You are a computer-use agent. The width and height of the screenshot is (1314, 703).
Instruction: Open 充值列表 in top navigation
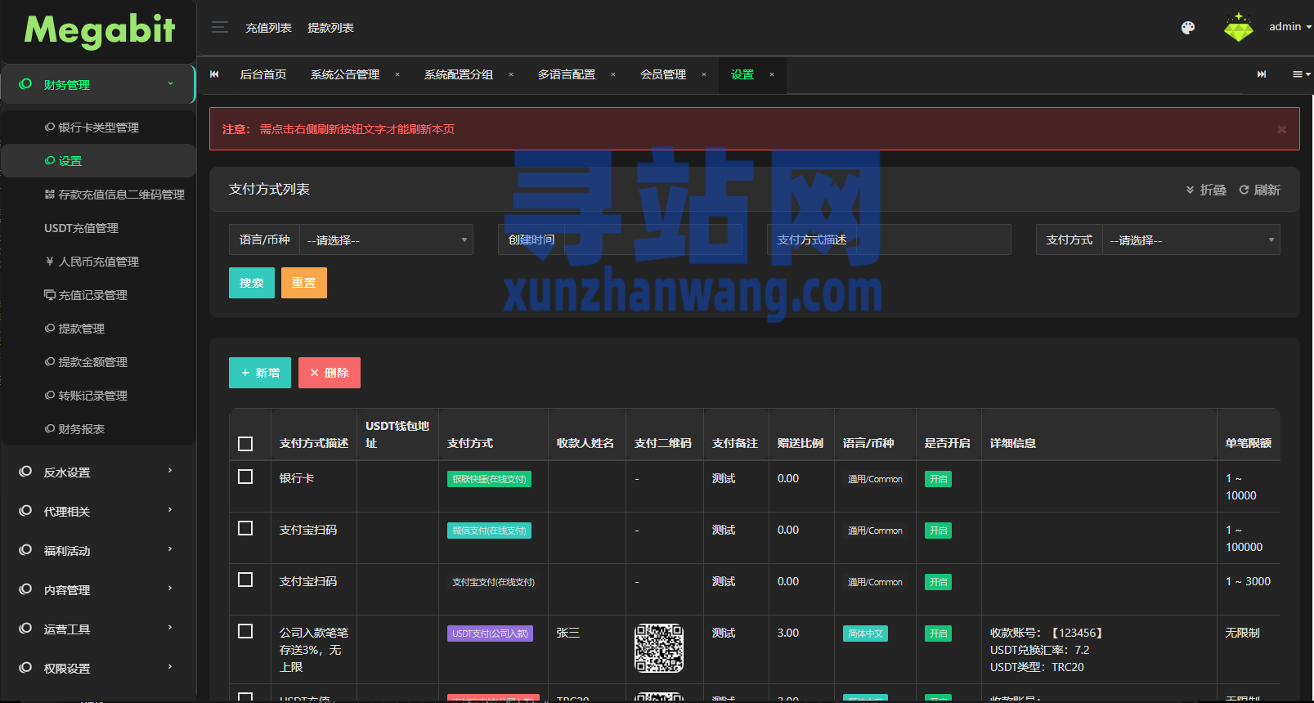click(268, 28)
